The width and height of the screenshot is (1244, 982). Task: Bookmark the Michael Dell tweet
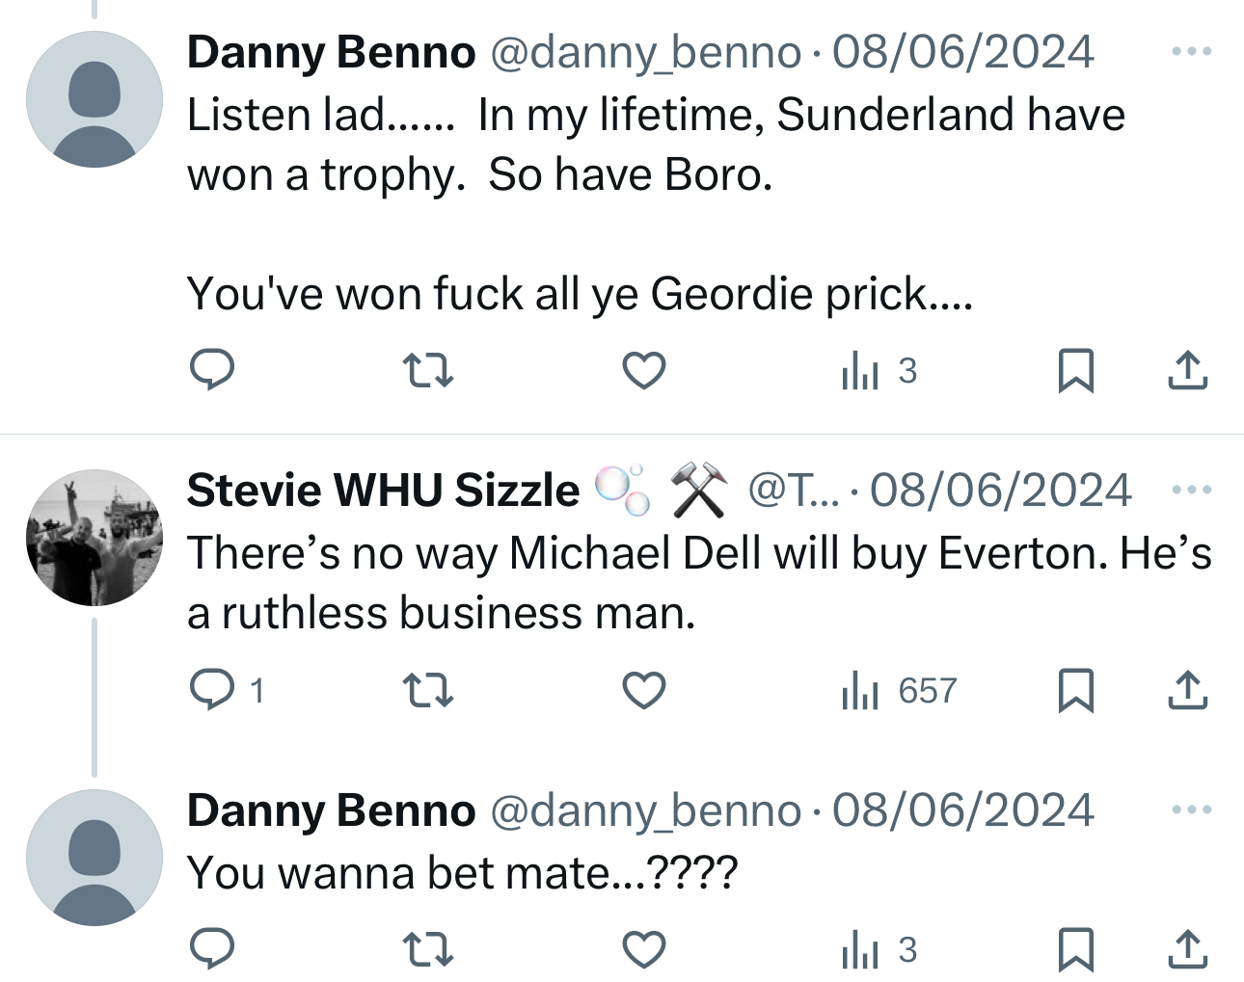pyautogui.click(x=1076, y=690)
